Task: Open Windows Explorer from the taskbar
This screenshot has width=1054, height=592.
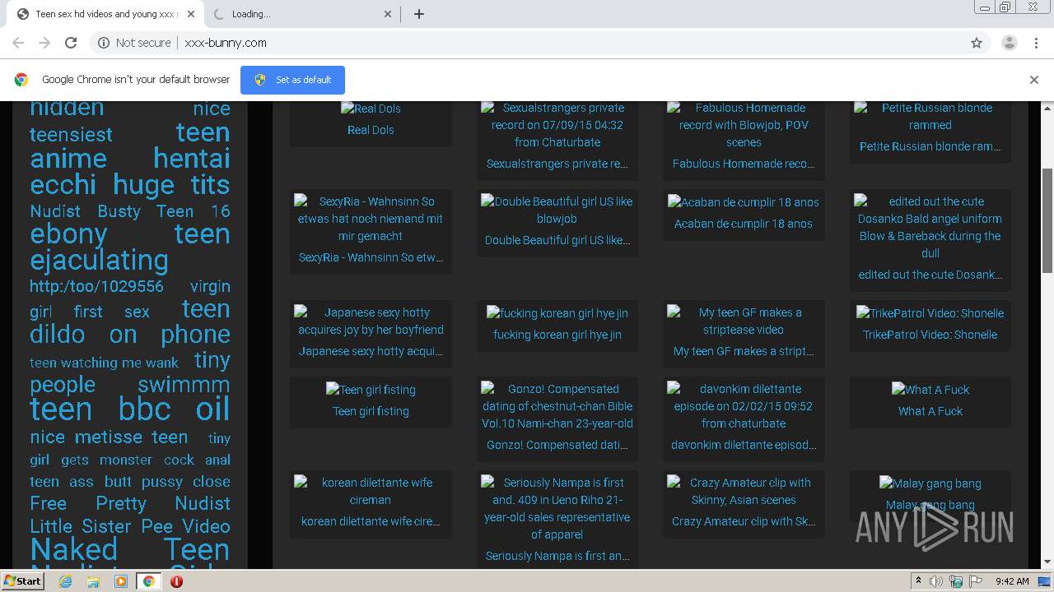Action: [93, 581]
